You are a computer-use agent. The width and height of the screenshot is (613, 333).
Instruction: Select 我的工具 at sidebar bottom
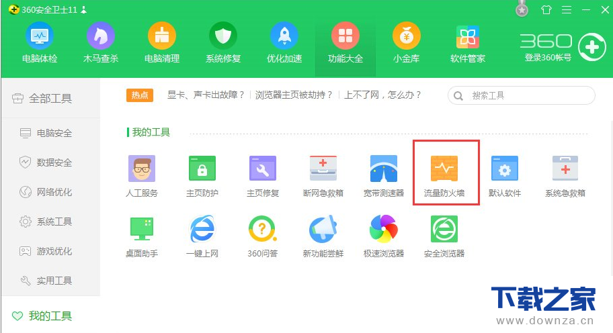(x=42, y=316)
